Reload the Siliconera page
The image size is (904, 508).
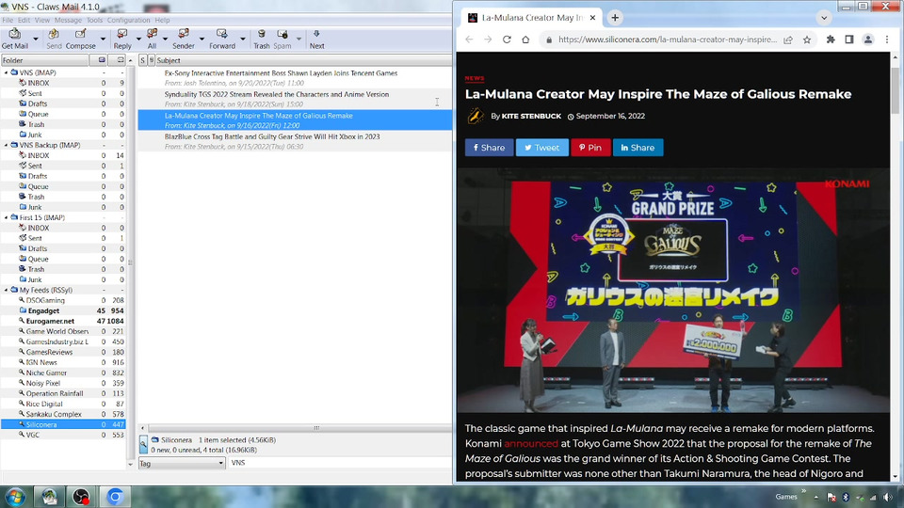click(507, 40)
